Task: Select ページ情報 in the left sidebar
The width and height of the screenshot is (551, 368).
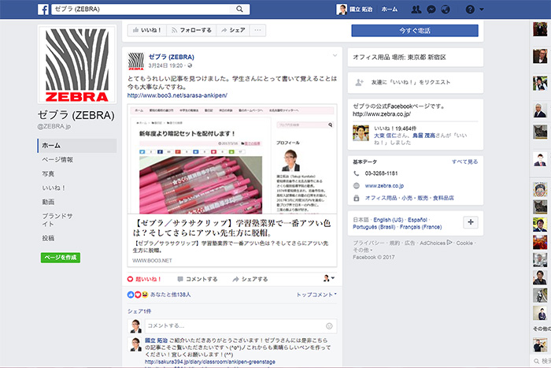Action: click(57, 159)
